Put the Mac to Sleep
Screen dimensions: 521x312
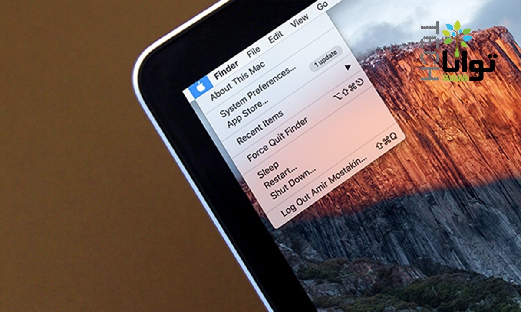[x=268, y=169]
